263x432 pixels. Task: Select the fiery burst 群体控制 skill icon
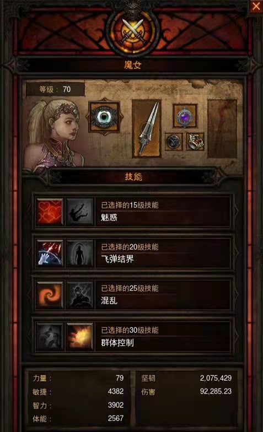79,336
